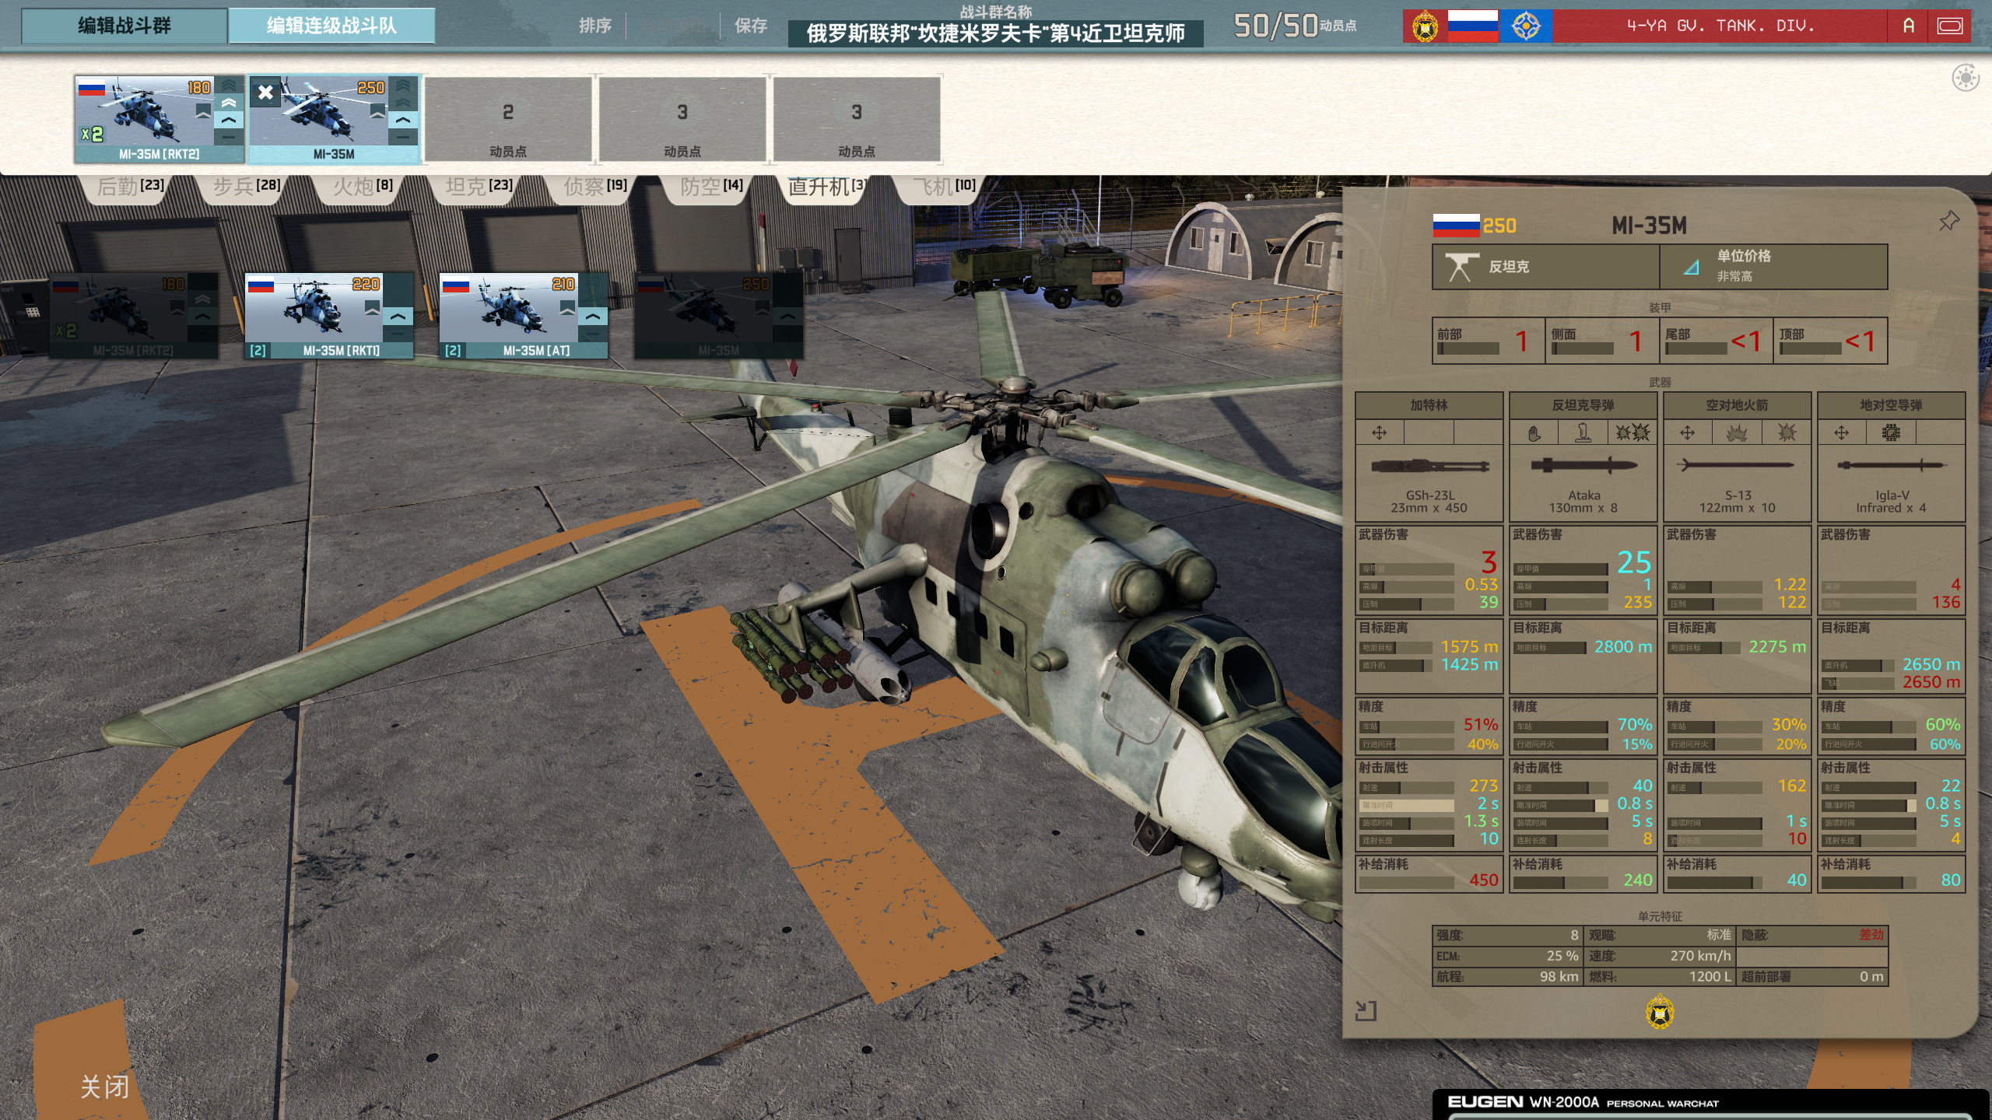Click the Igla-V missile image
The width and height of the screenshot is (1992, 1120).
[1891, 465]
